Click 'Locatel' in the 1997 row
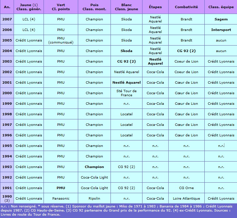 (x=126, y=125)
